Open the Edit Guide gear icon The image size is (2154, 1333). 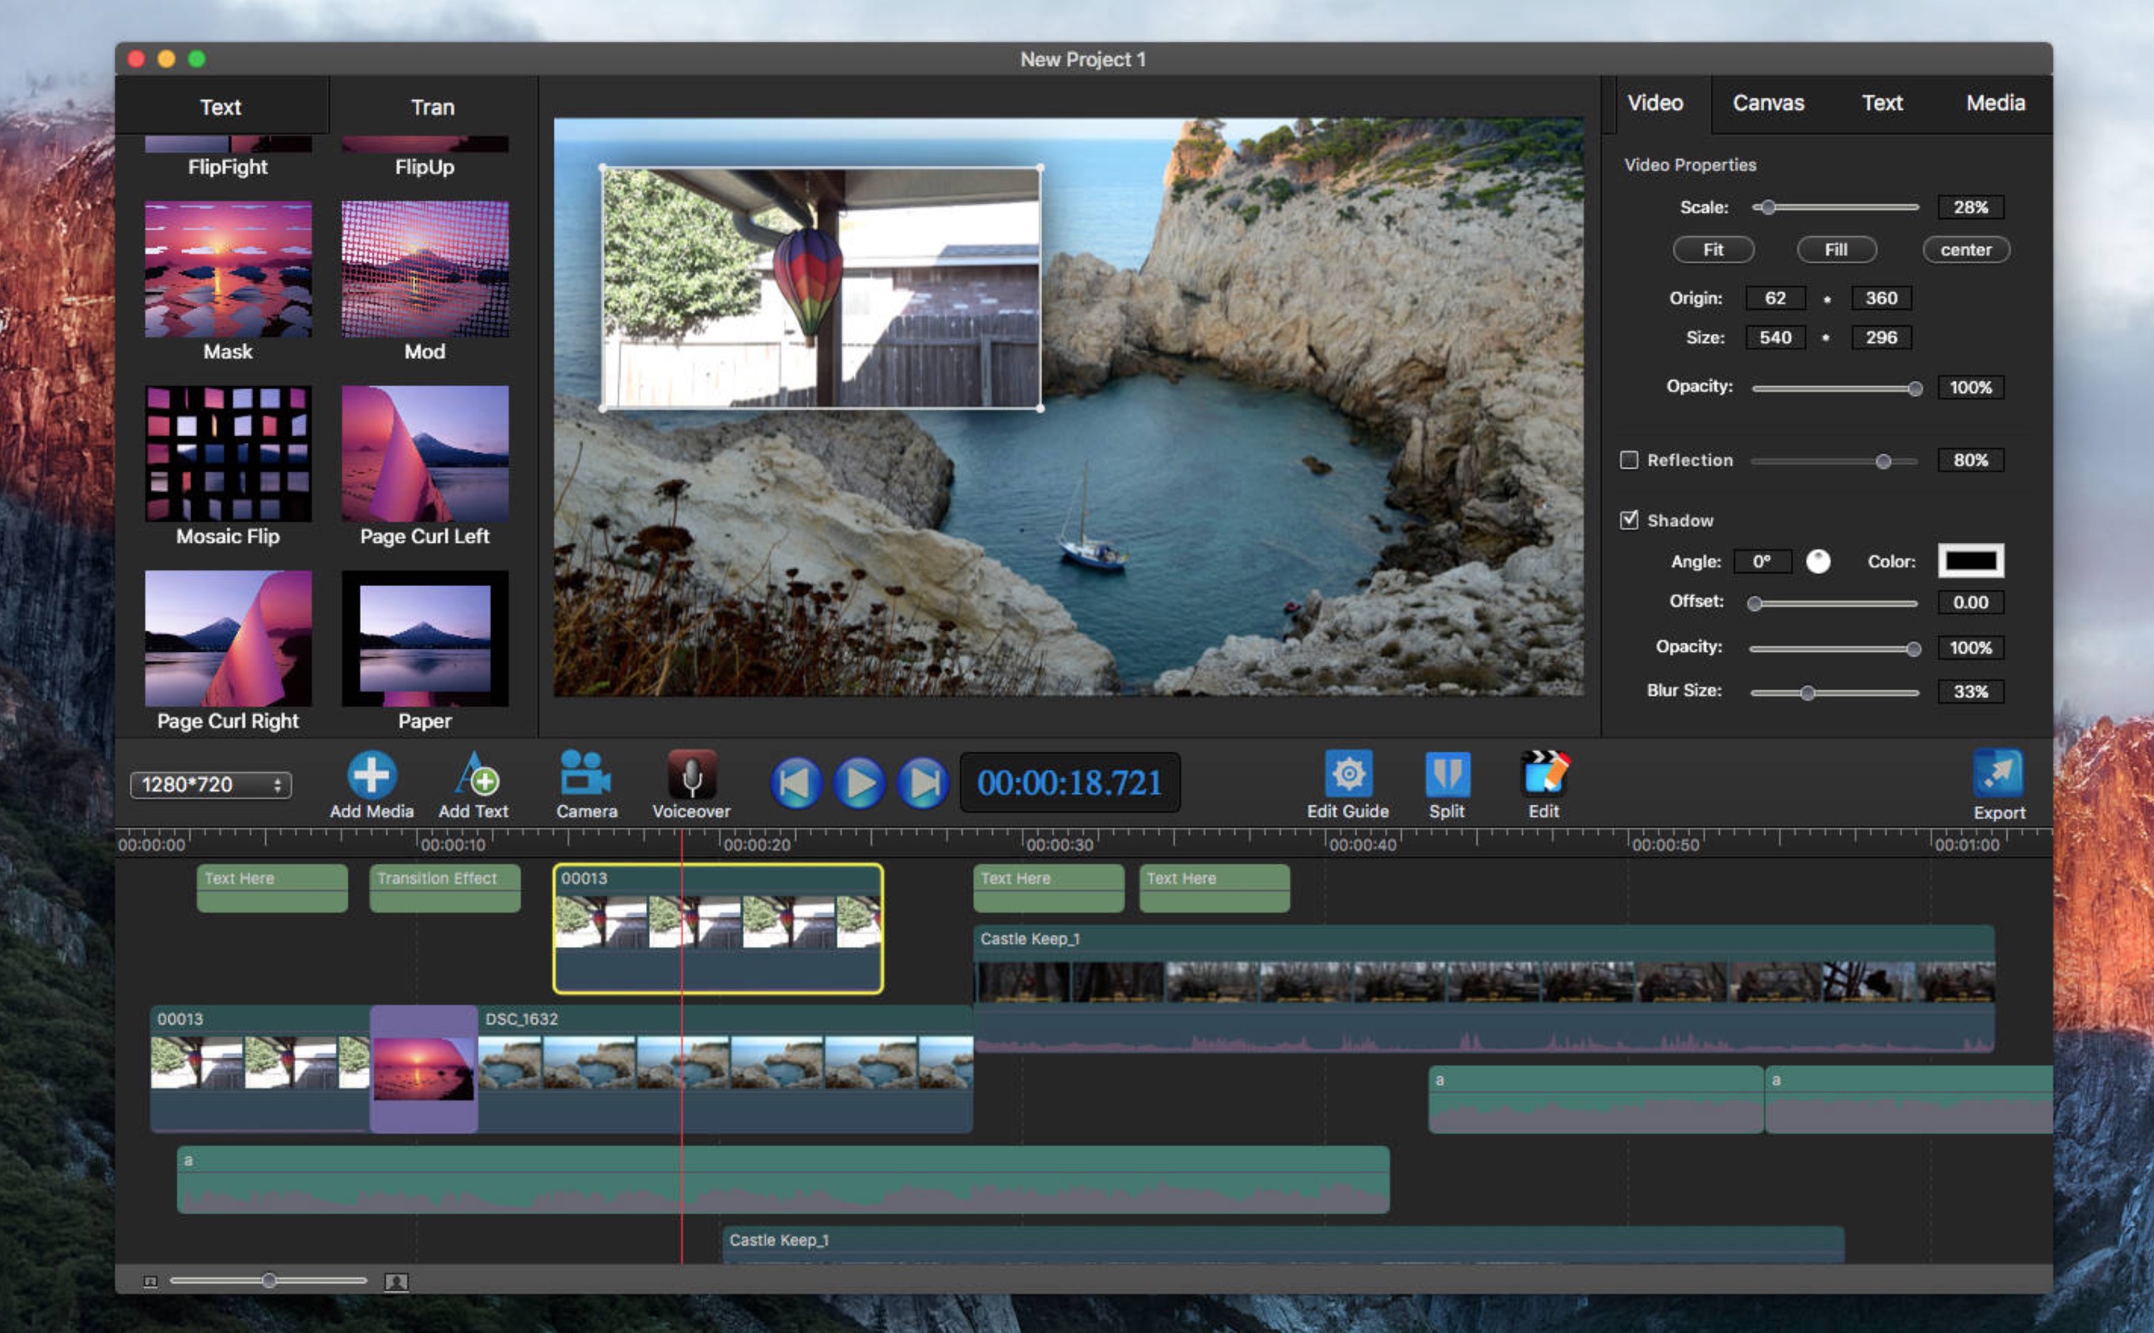1347,775
